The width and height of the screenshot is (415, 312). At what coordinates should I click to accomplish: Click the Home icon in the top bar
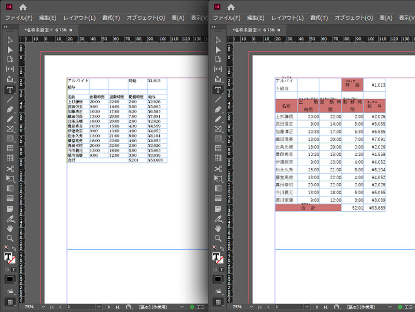[x=22, y=7]
